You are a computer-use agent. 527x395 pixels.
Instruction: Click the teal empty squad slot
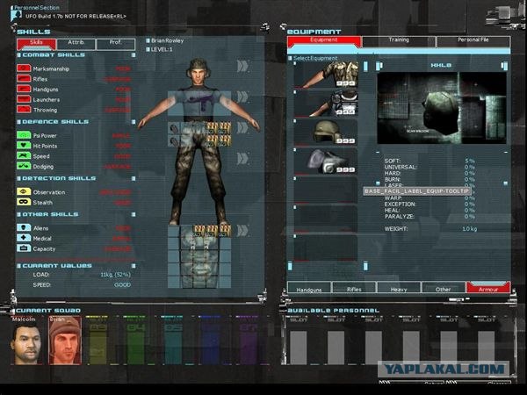tap(172, 341)
